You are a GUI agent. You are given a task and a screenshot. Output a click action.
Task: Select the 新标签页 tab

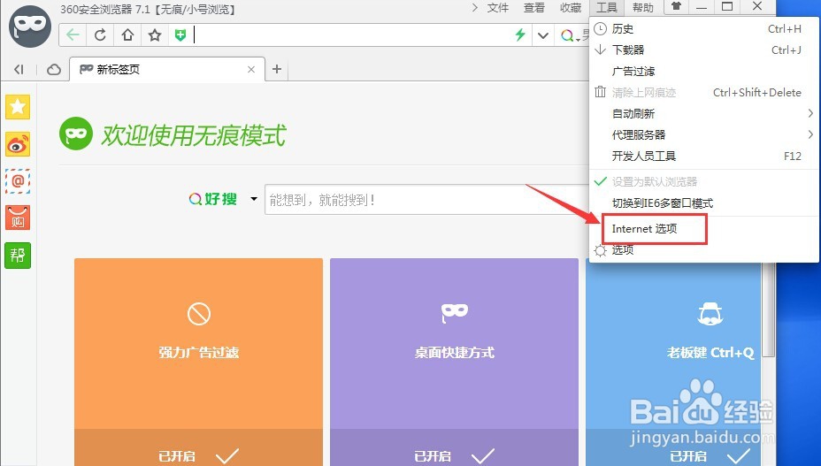tap(167, 69)
